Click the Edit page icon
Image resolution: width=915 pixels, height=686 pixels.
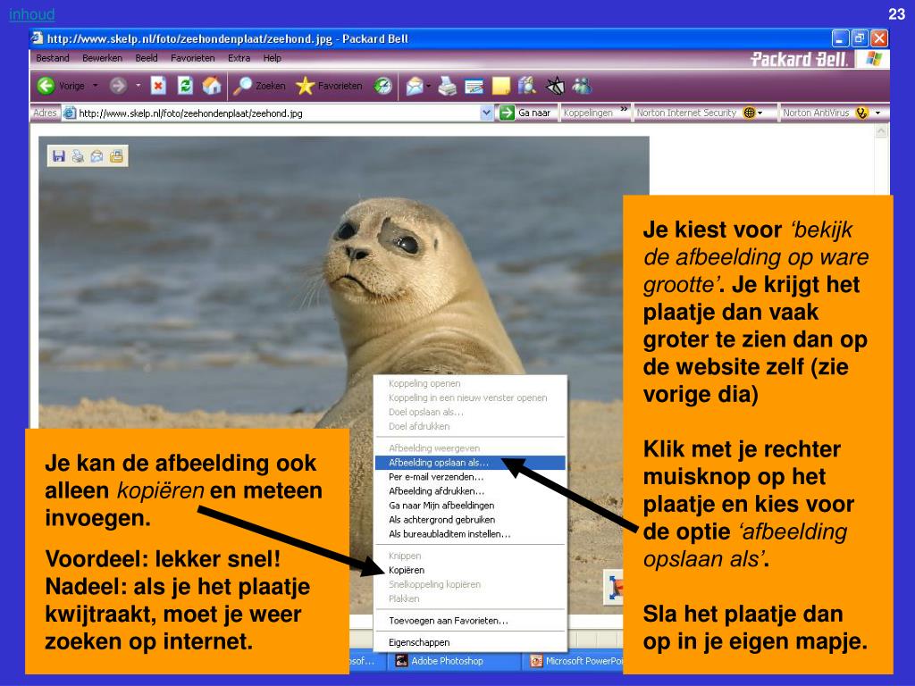(474, 87)
